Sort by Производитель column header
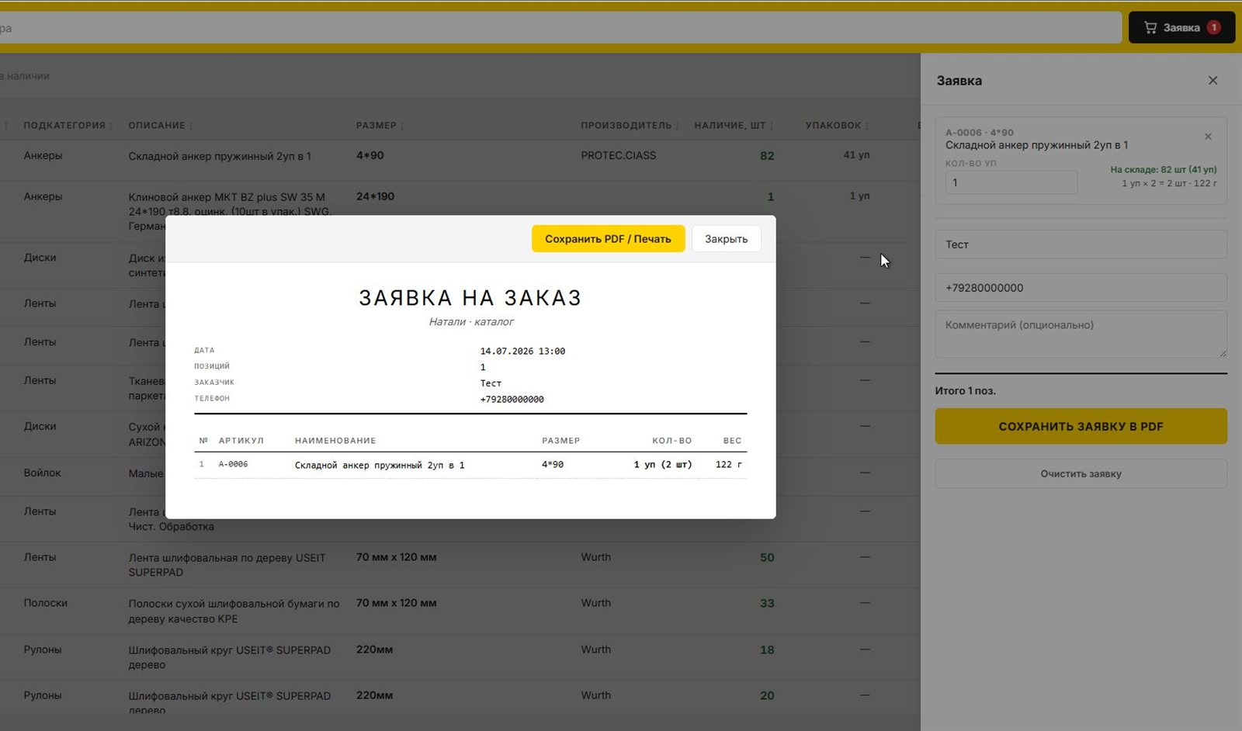 630,125
